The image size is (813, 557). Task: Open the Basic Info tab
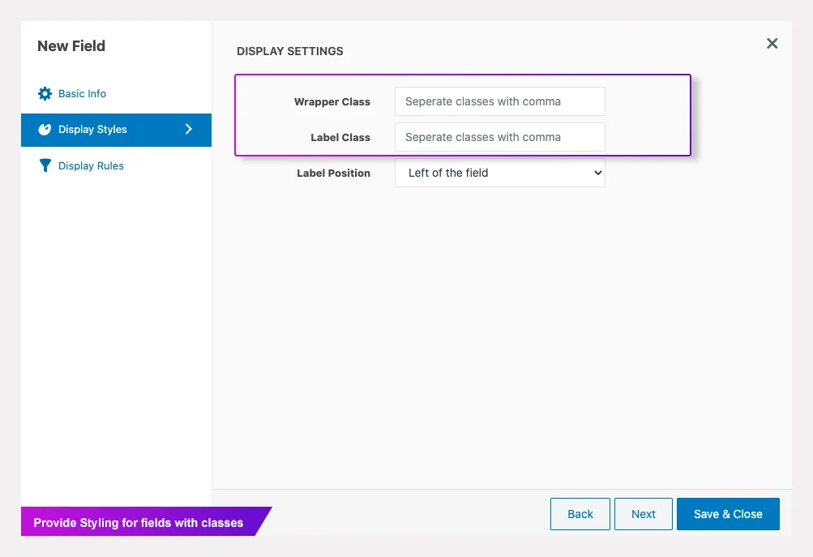(x=116, y=94)
